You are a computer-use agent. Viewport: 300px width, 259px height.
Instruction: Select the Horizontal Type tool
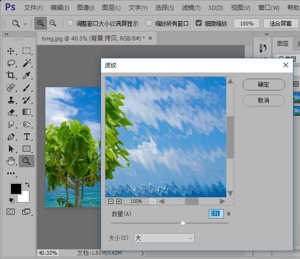coord(26,137)
